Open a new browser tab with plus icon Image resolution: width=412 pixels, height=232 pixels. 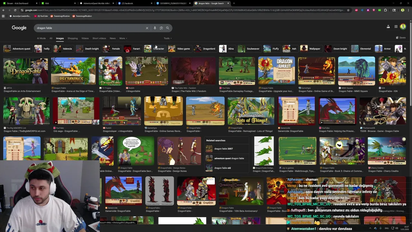pos(234,3)
